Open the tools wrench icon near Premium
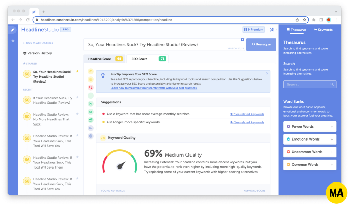The height and width of the screenshot is (205, 349). tap(272, 30)
